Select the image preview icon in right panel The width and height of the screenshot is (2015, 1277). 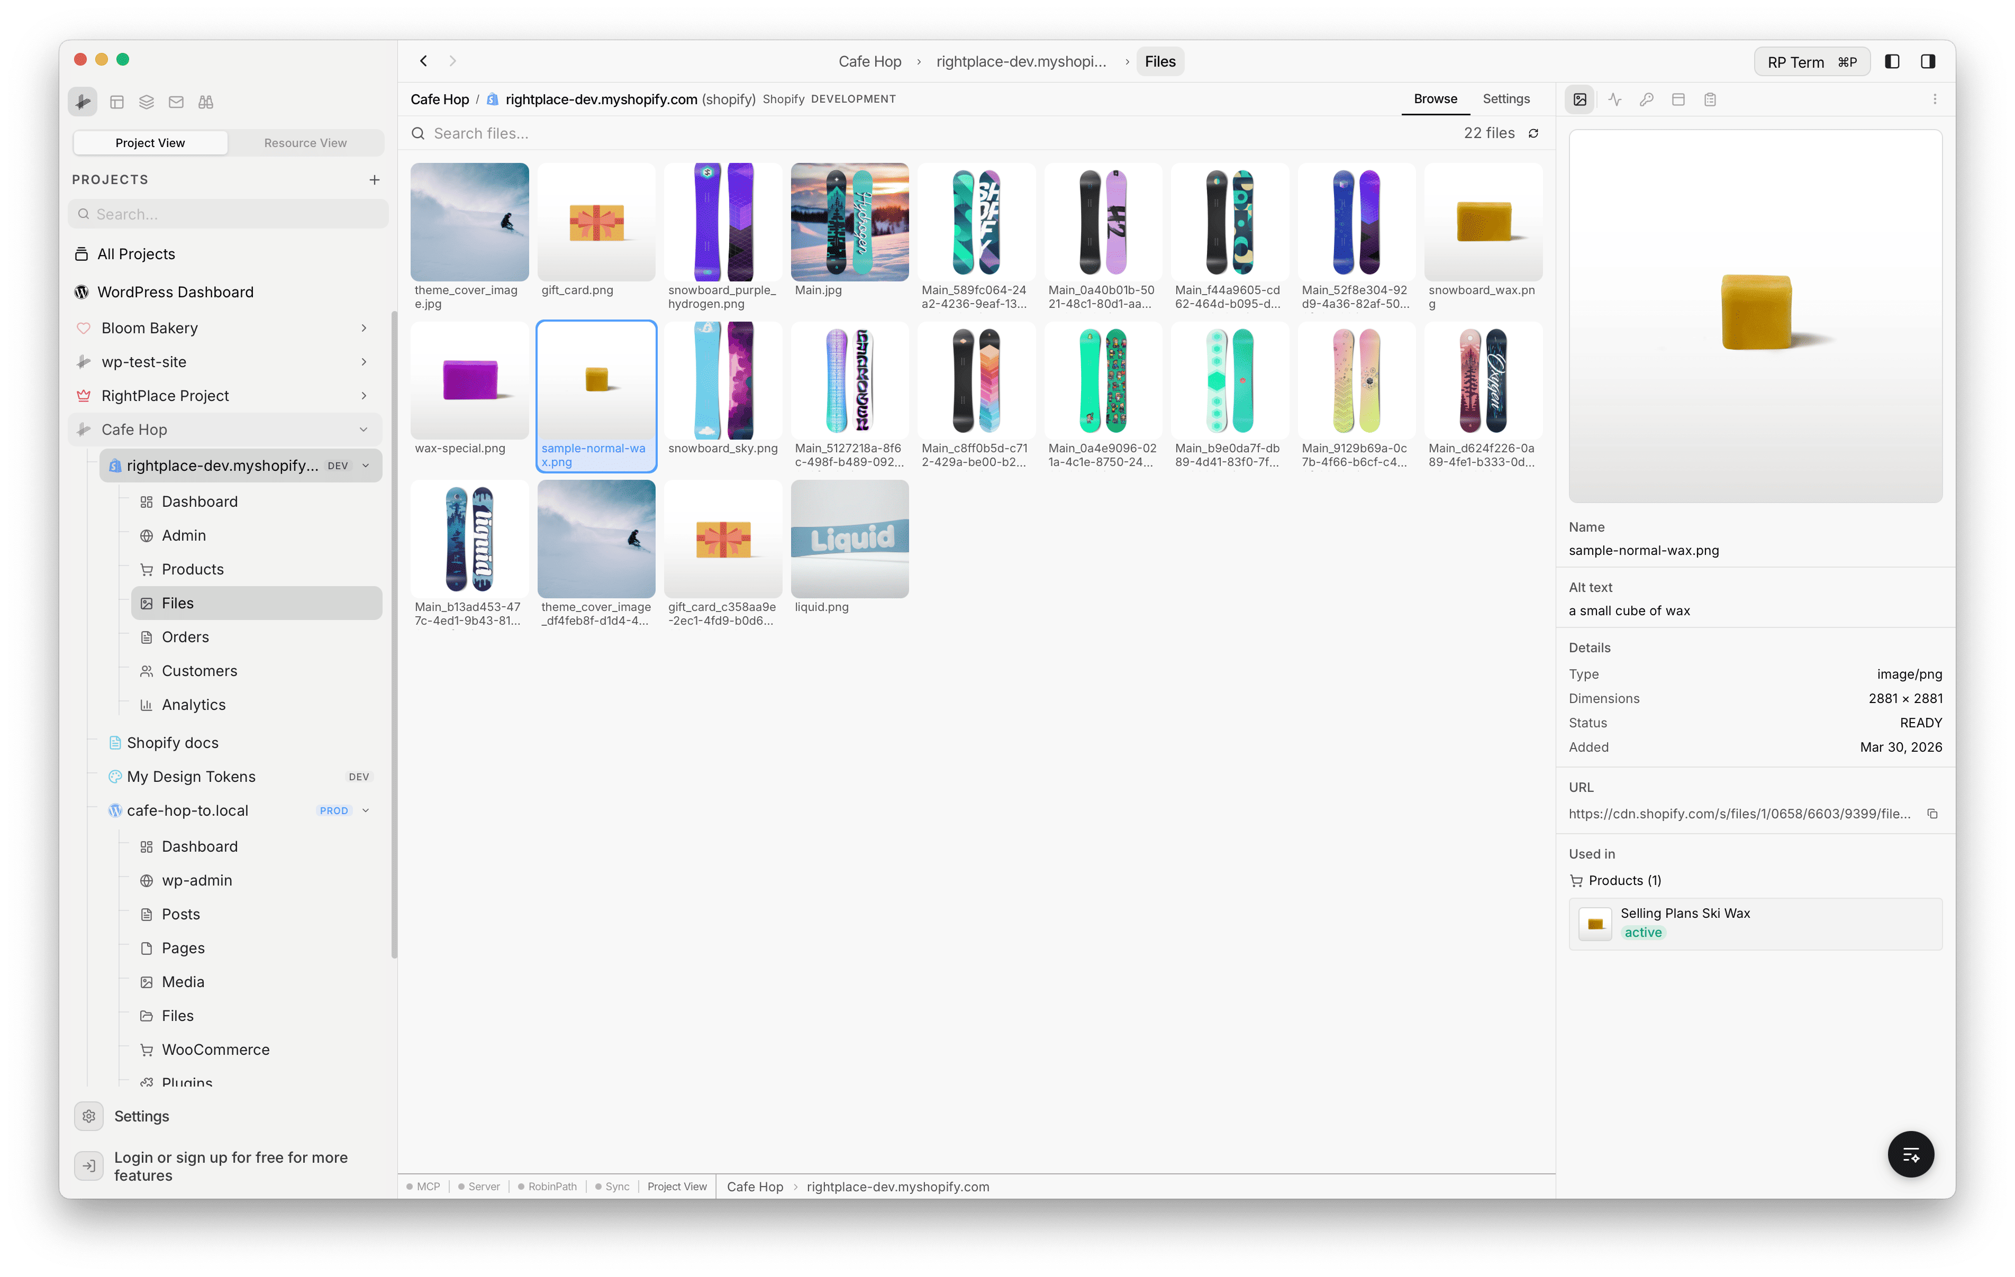(x=1580, y=99)
